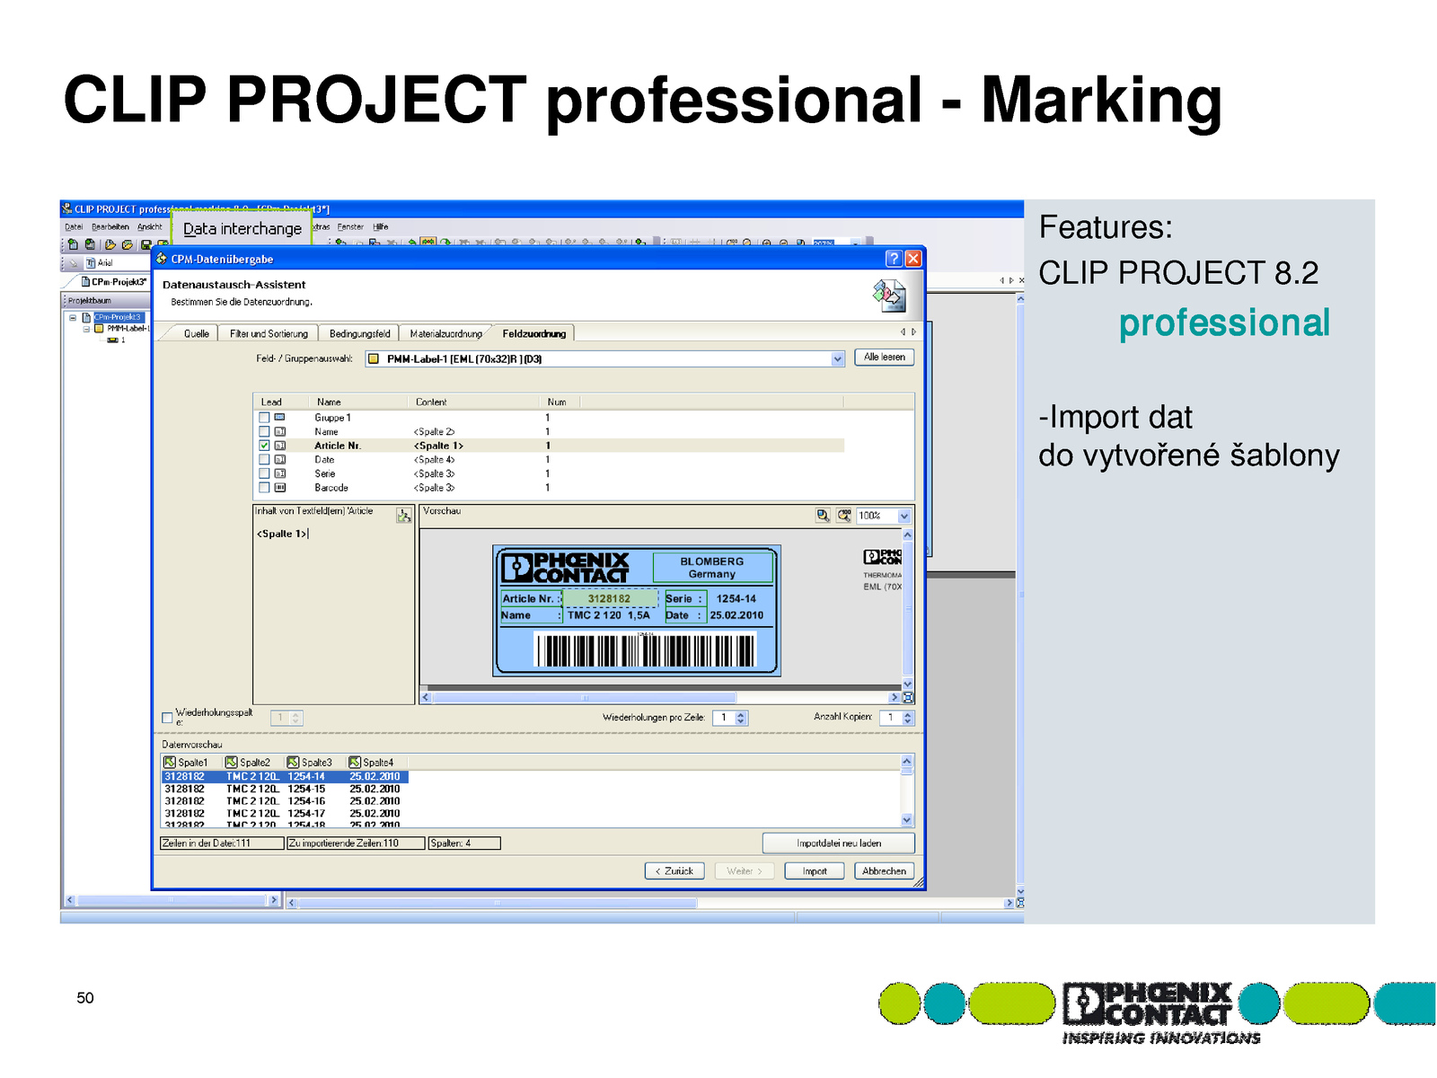Open the Datei menu
The width and height of the screenshot is (1437, 1078).
click(x=74, y=227)
